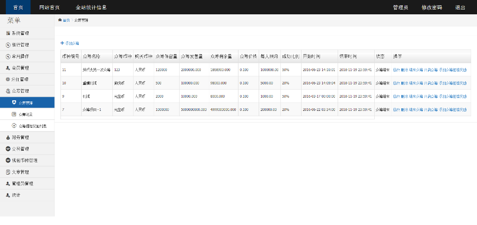This screenshot has height=225, width=477.
Task: Click 开启众筹 link for row 11
Action: [x=431, y=70]
